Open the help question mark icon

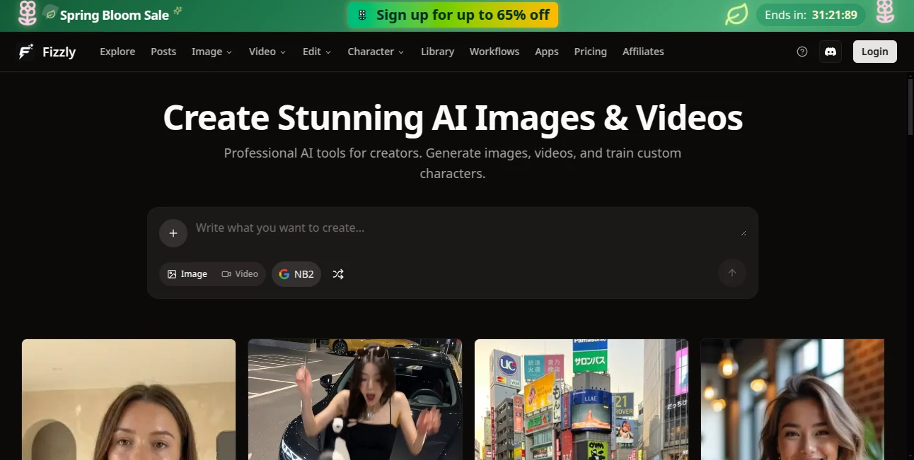802,52
